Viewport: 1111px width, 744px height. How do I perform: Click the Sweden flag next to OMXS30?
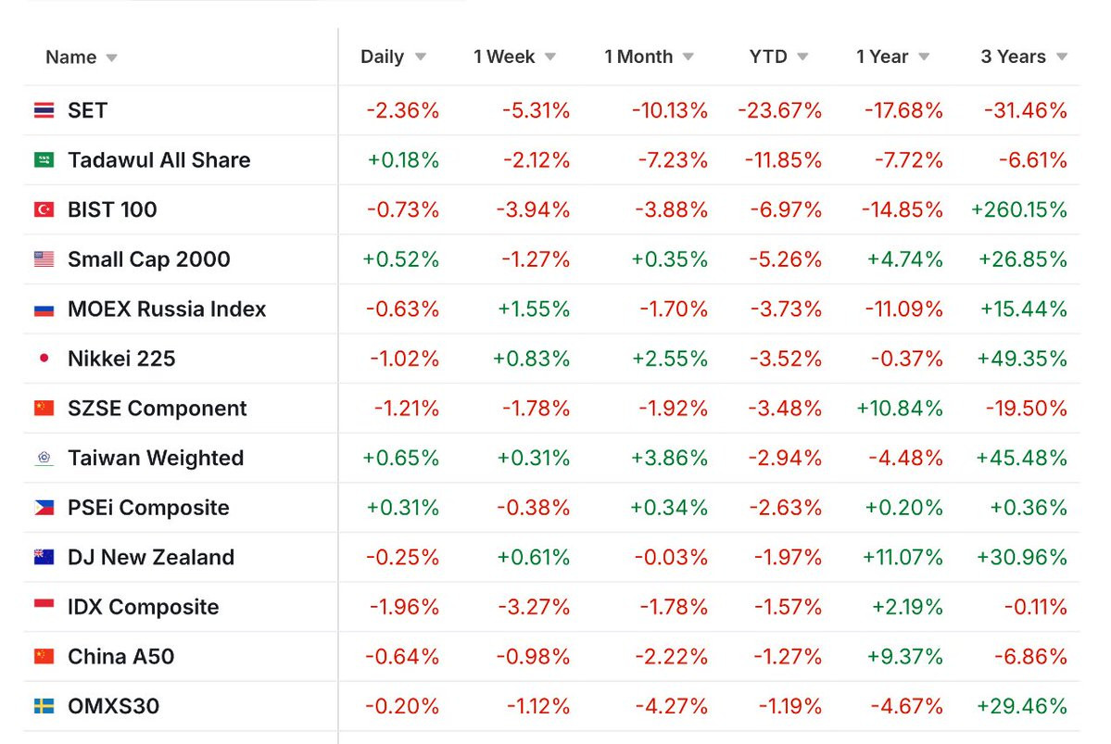click(44, 706)
